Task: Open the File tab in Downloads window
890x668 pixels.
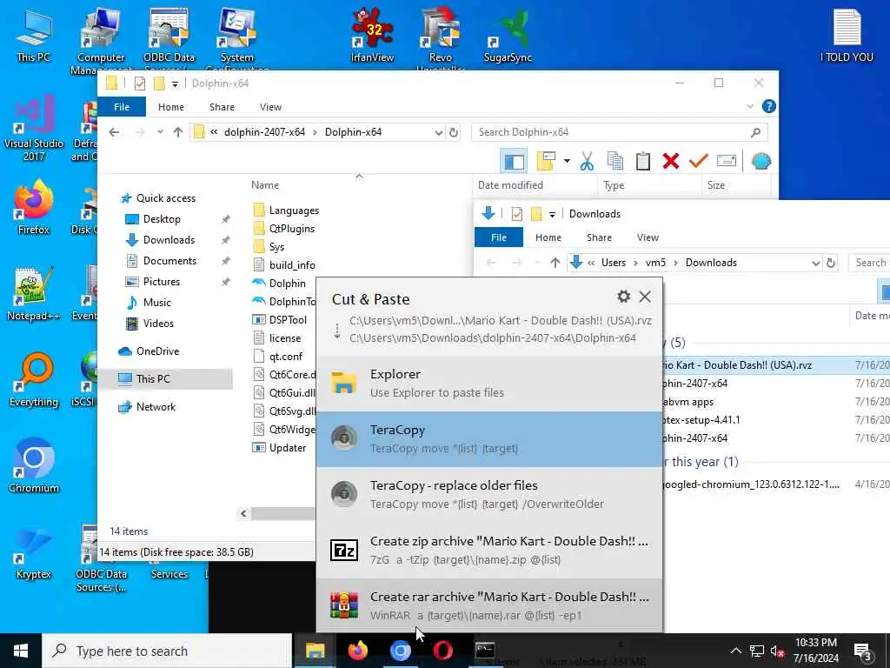Action: [498, 237]
